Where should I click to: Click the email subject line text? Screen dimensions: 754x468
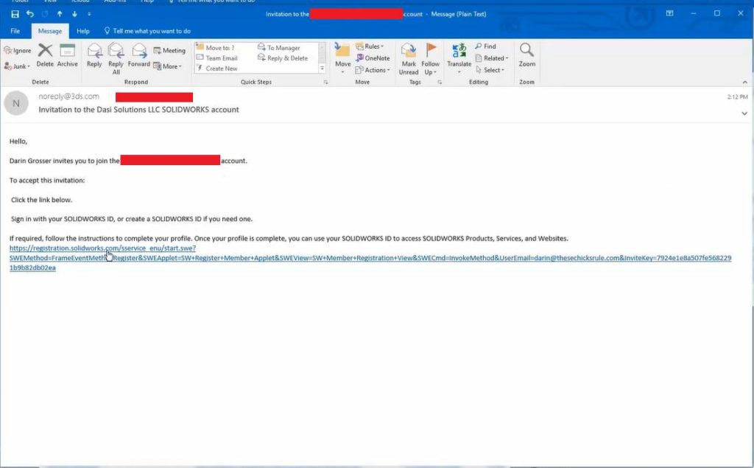coord(138,109)
